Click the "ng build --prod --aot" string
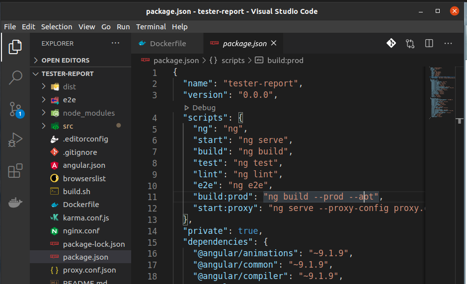Viewport: 467px width, 284px height. pyautogui.click(x=321, y=197)
